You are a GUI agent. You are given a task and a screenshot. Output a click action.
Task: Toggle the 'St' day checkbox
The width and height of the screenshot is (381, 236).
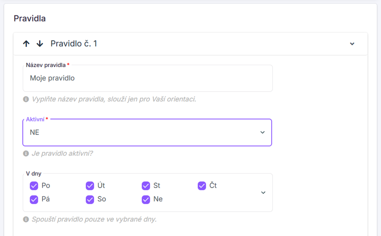[x=146, y=186]
